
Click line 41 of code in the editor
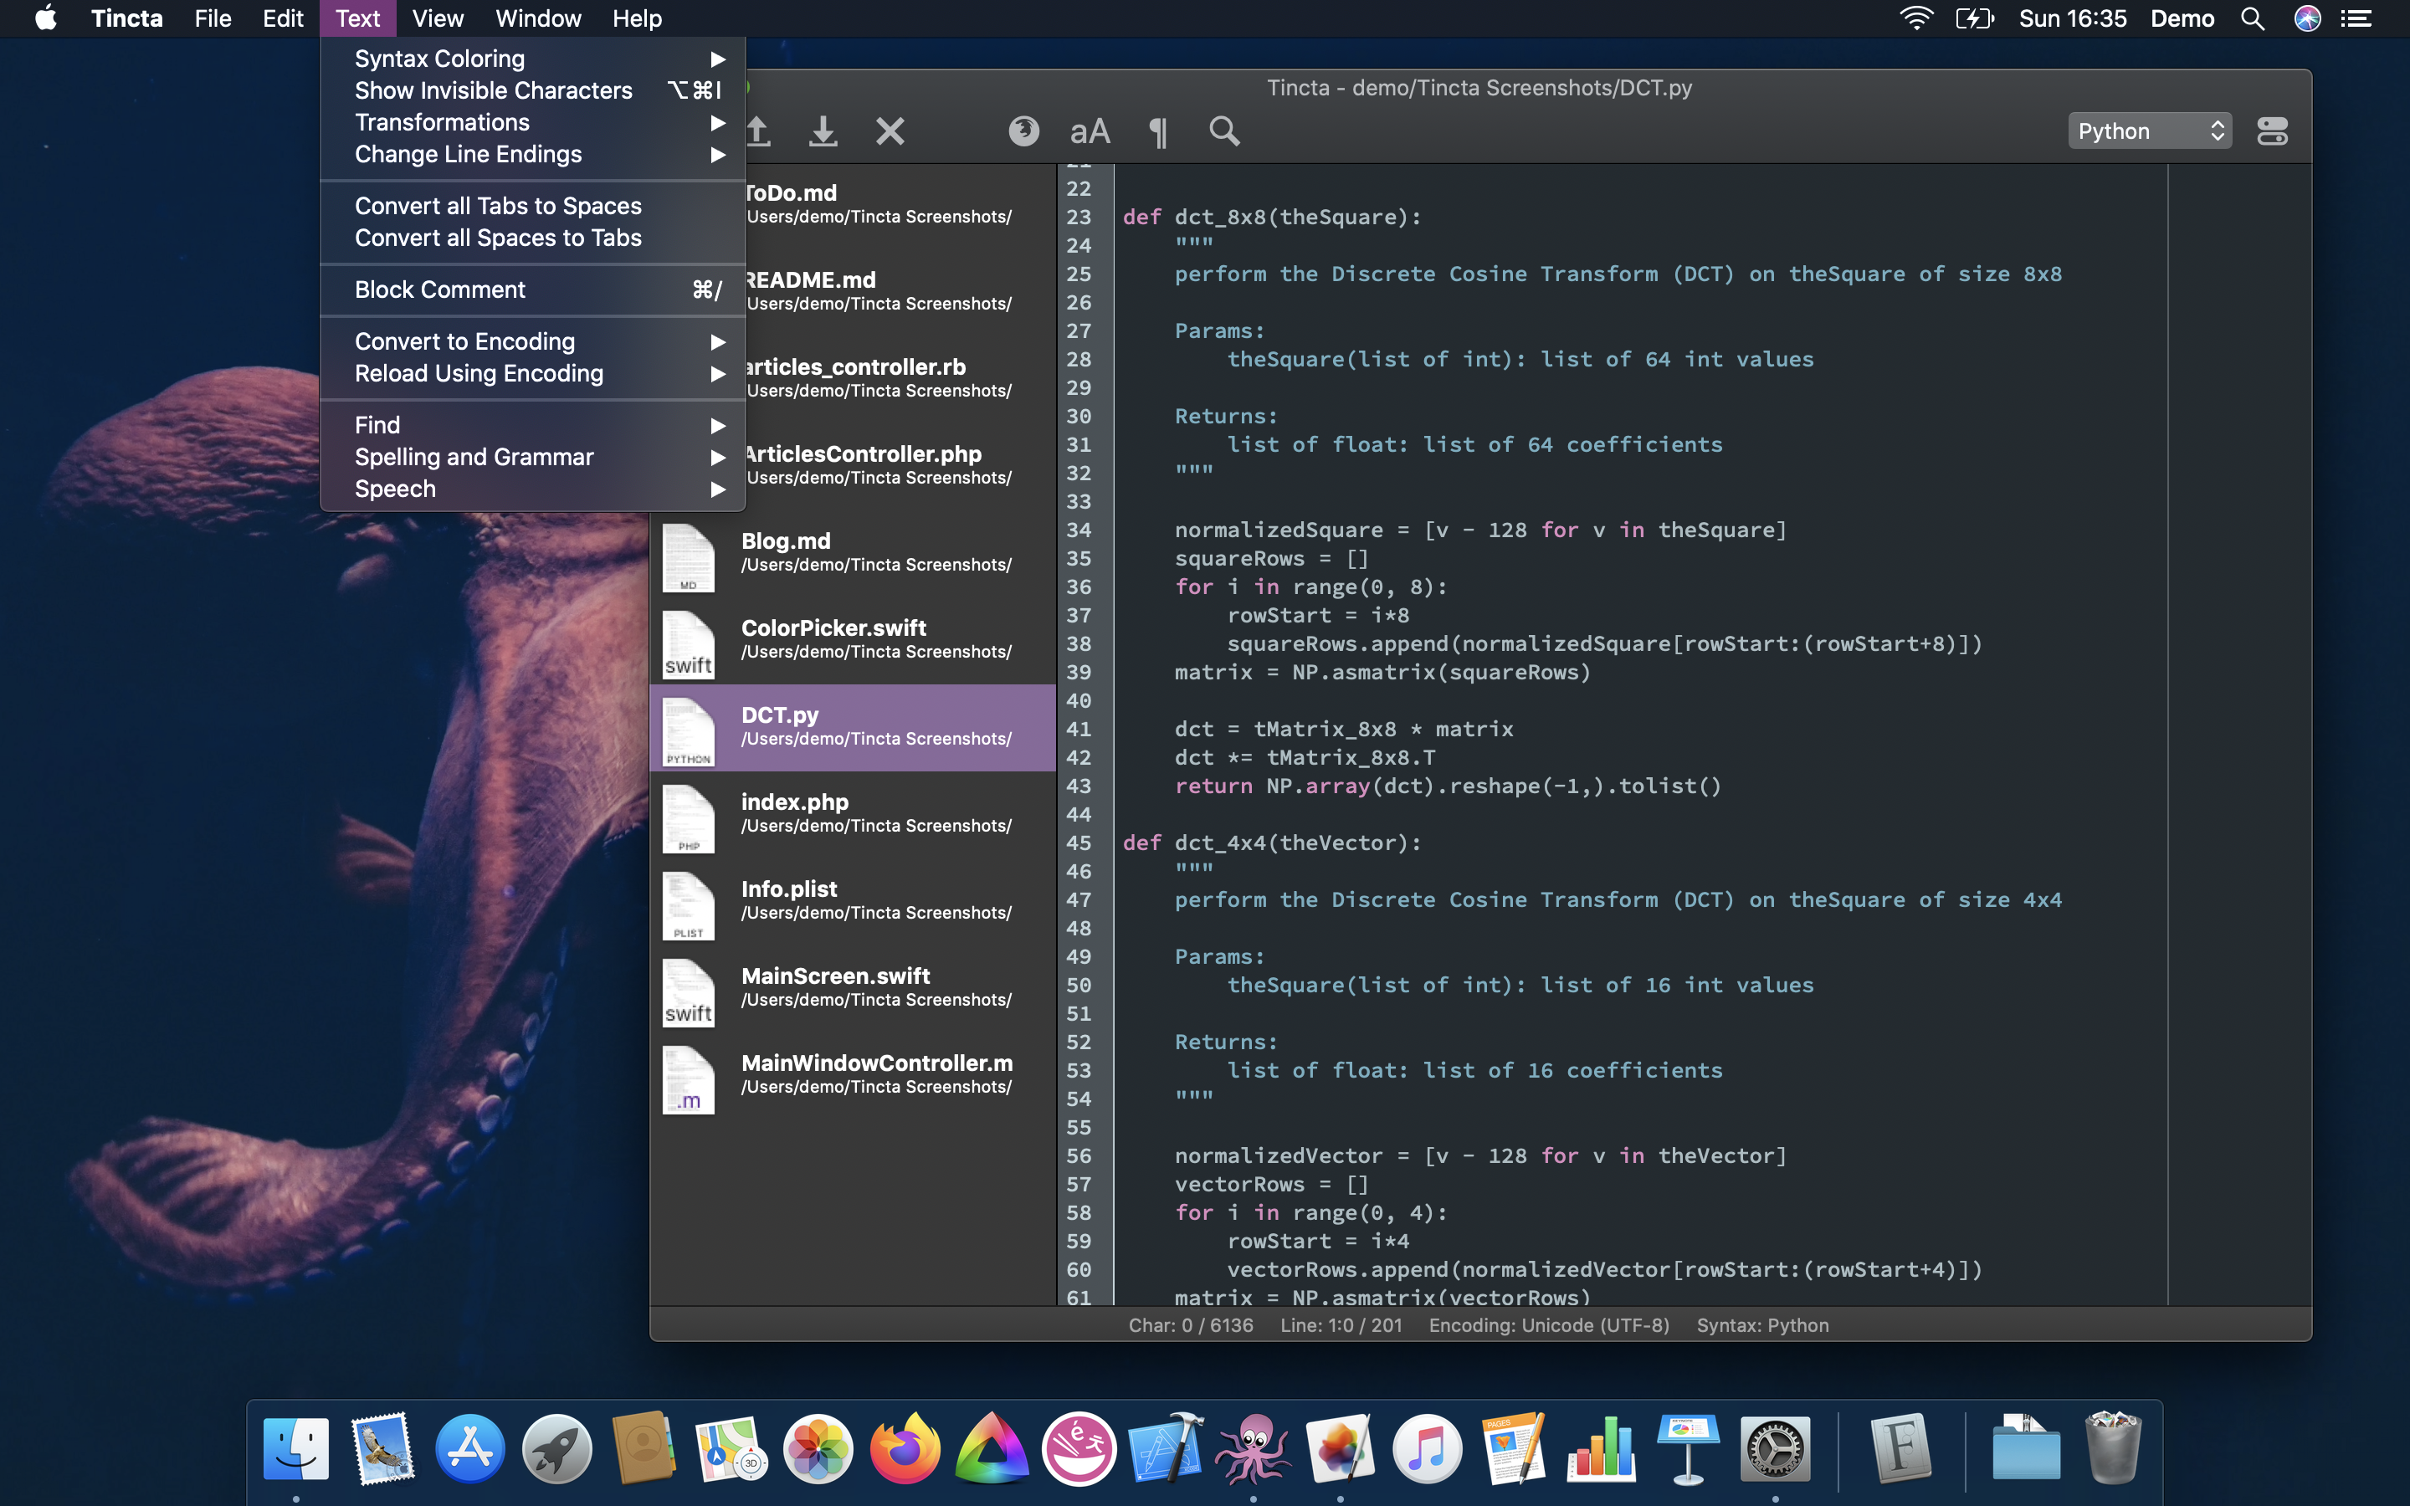[x=1345, y=729]
